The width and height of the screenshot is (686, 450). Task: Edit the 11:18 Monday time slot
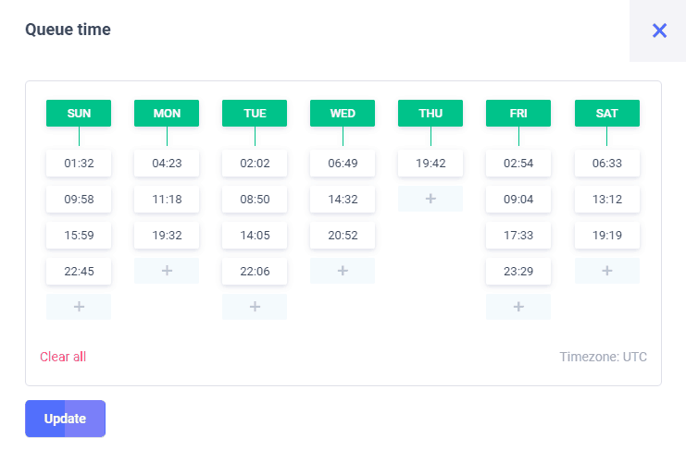pos(167,199)
